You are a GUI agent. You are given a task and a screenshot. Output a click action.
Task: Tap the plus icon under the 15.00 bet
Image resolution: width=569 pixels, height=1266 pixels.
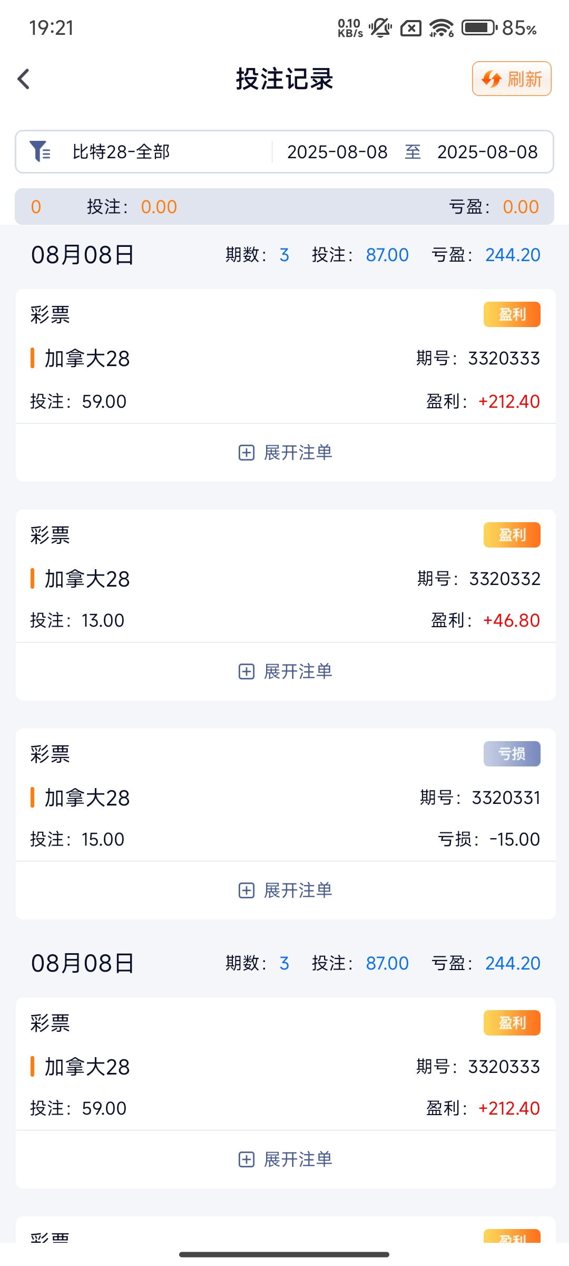(x=247, y=890)
